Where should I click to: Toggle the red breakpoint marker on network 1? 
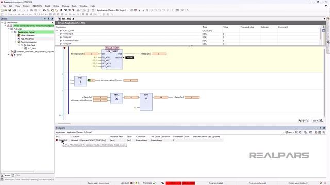65,48
